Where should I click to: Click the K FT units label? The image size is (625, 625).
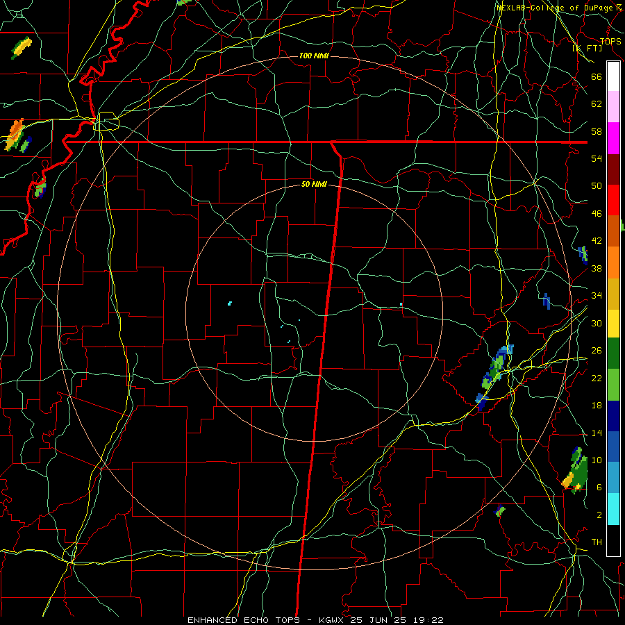pyautogui.click(x=587, y=48)
